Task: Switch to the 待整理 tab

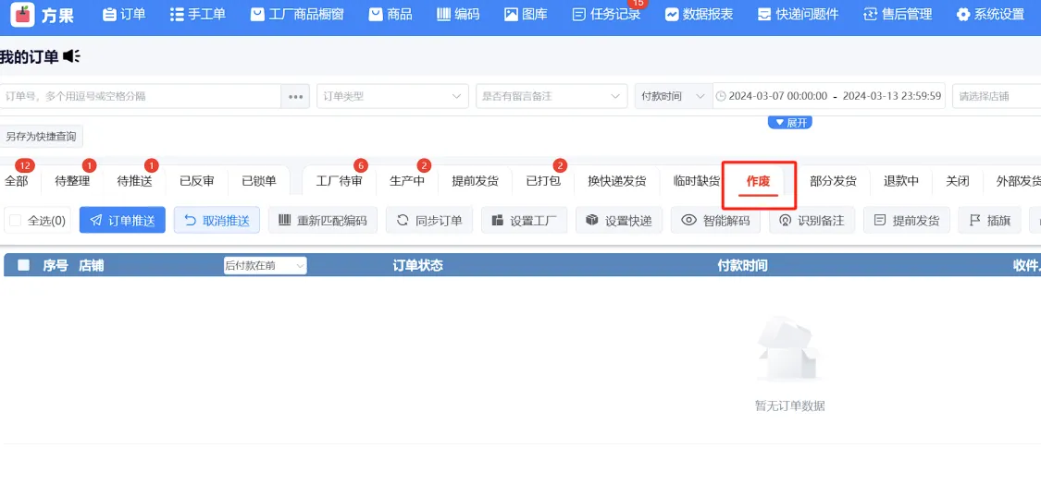Action: (x=72, y=181)
